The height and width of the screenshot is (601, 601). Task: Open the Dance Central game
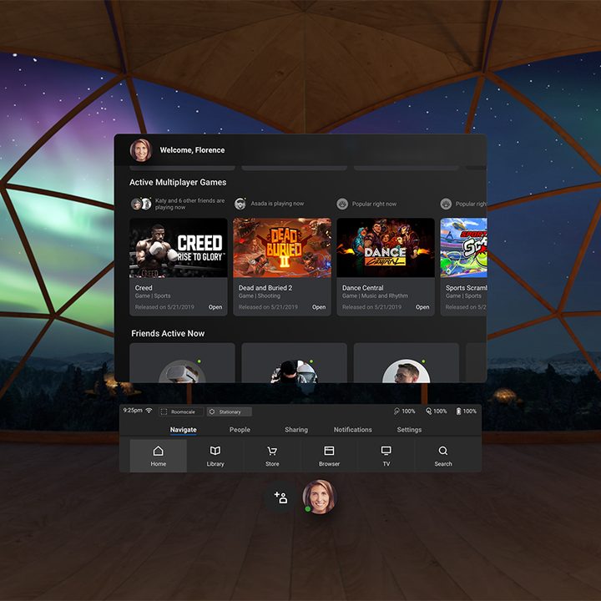(422, 307)
